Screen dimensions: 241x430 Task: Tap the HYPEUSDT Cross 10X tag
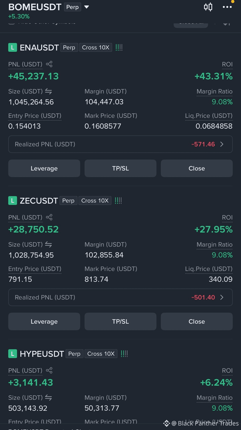[x=101, y=354]
